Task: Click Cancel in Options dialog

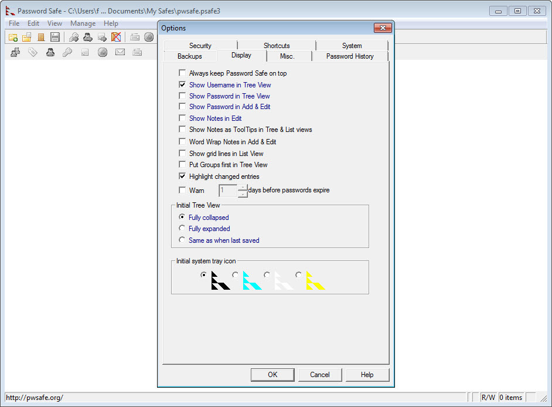Action: pos(320,375)
